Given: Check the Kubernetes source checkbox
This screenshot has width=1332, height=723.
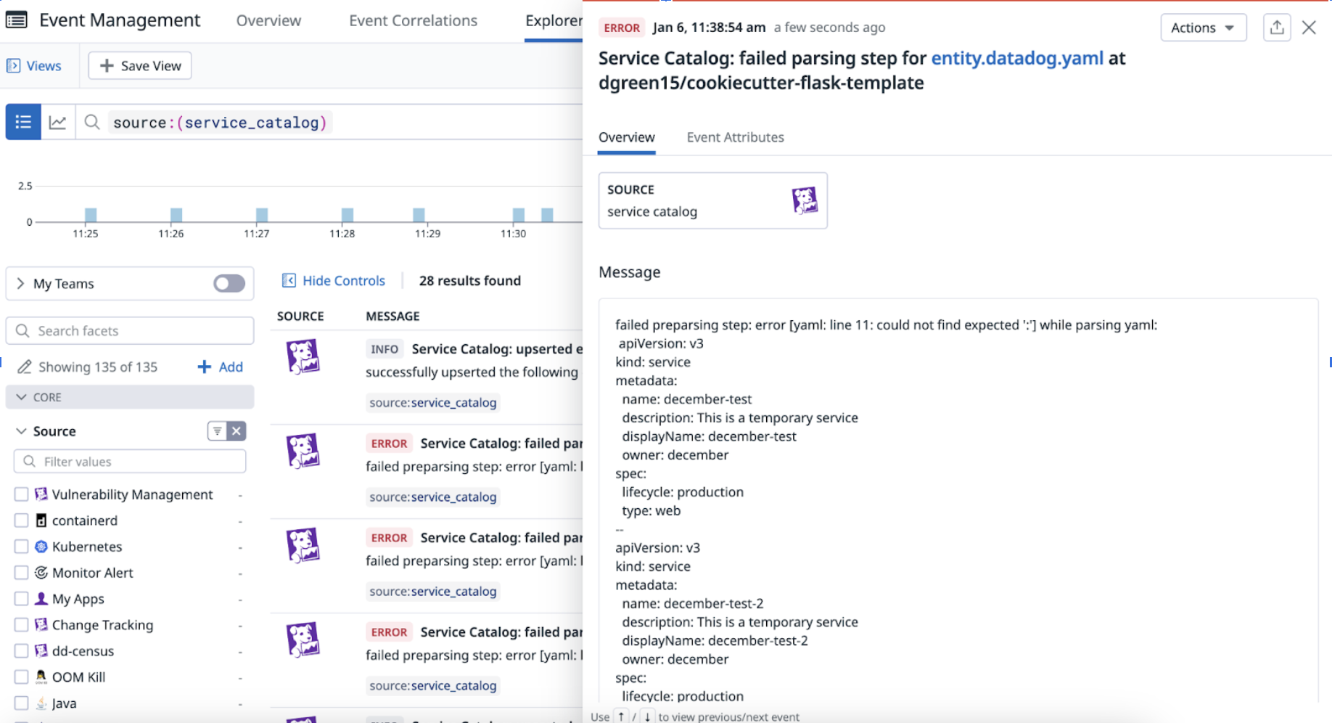Looking at the screenshot, I should click(x=22, y=547).
